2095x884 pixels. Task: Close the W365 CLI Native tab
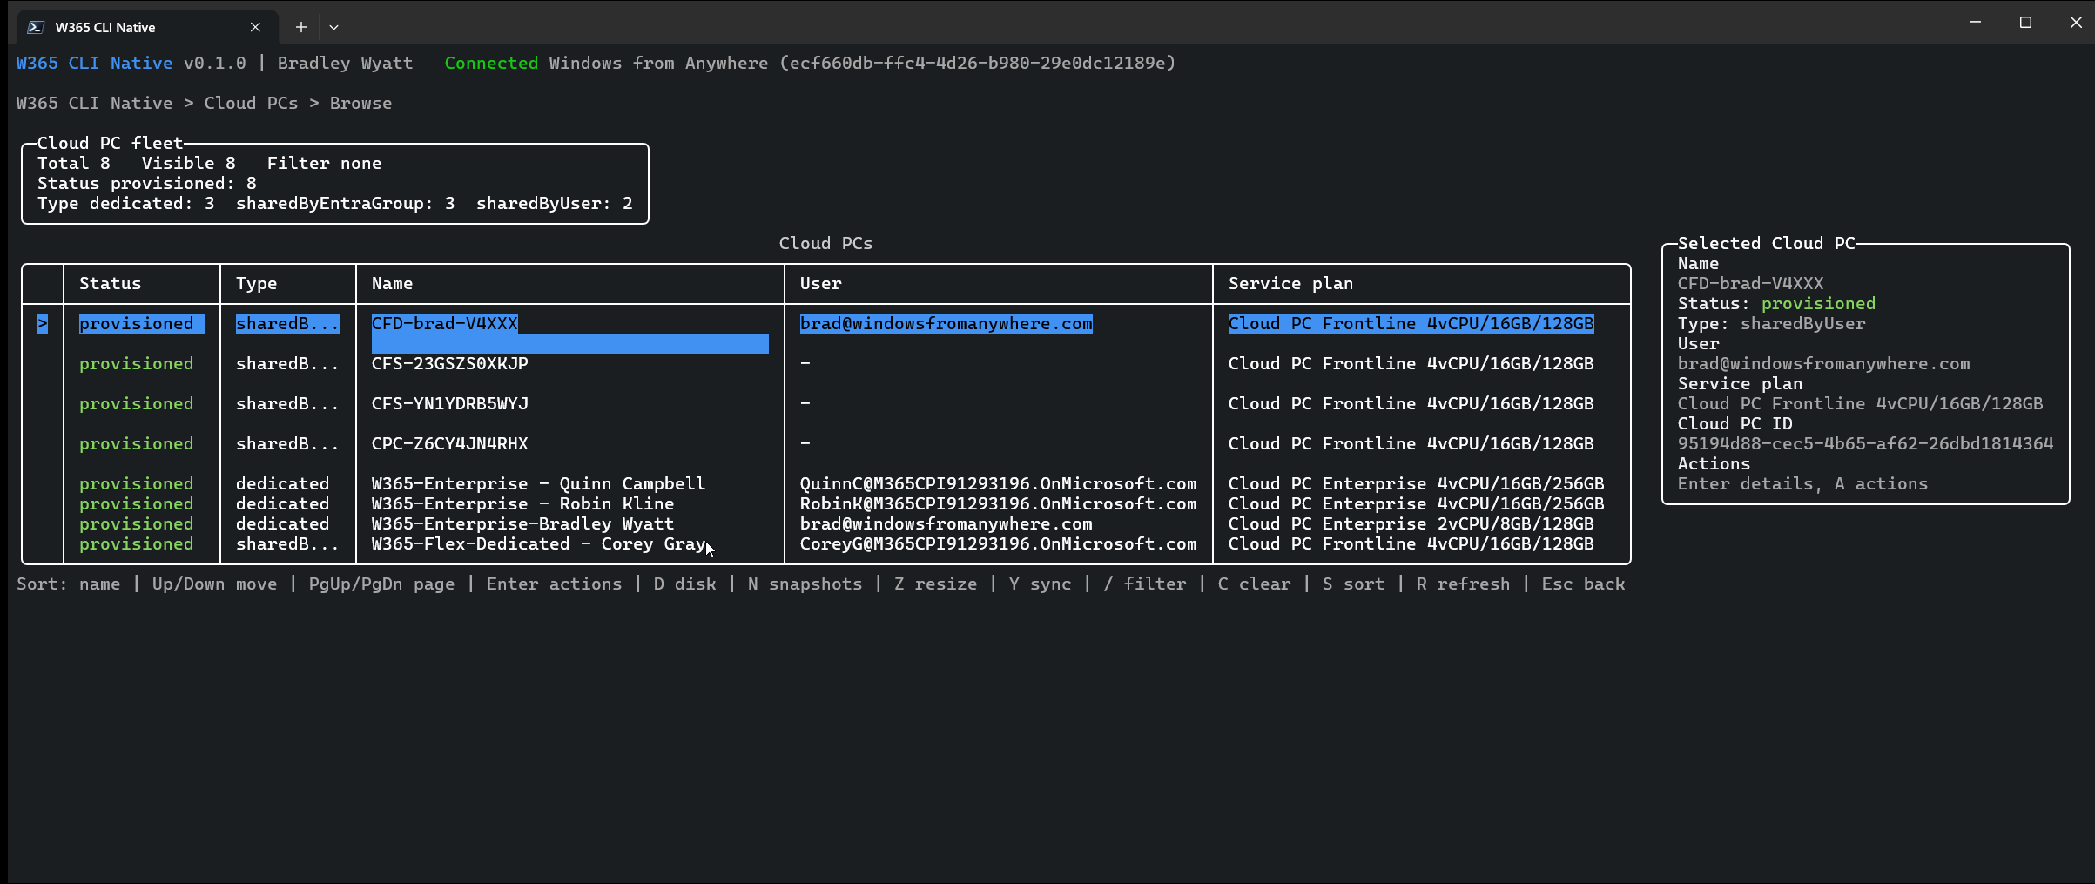click(x=255, y=27)
